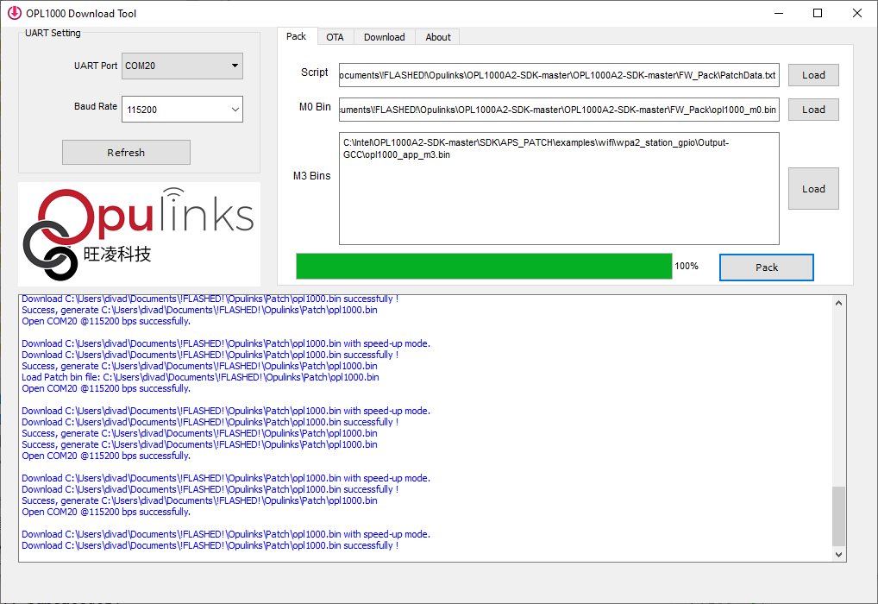Click the OPL1000 Download Tool title icon
The width and height of the screenshot is (878, 604).
click(14, 13)
